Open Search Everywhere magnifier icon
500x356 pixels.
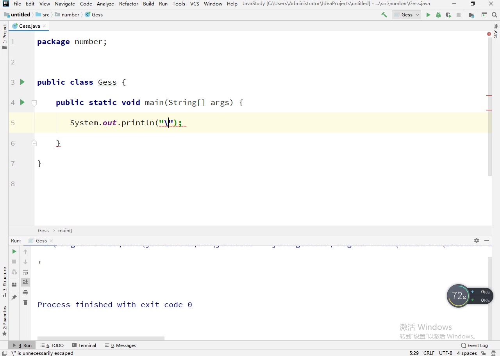(x=495, y=15)
